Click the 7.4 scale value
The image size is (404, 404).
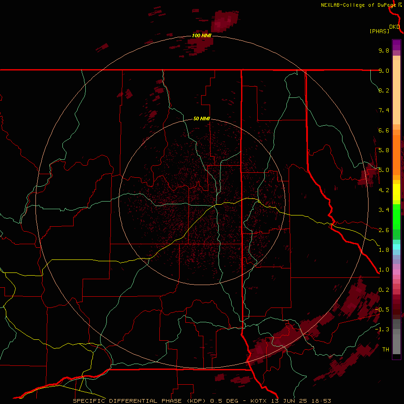[x=384, y=110]
